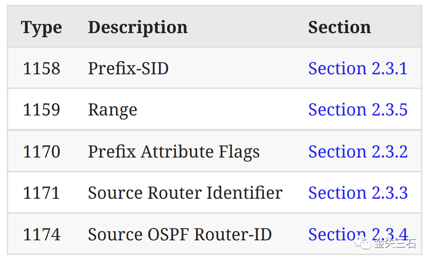This screenshot has width=430, height=262.
Task: Select the Source Router Identifier text
Action: tap(185, 193)
